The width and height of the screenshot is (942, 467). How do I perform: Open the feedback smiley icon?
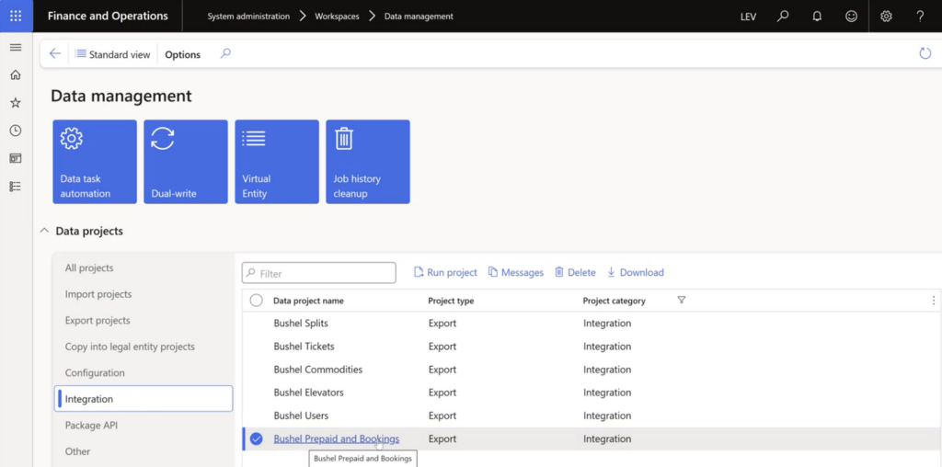pyautogui.click(x=851, y=17)
